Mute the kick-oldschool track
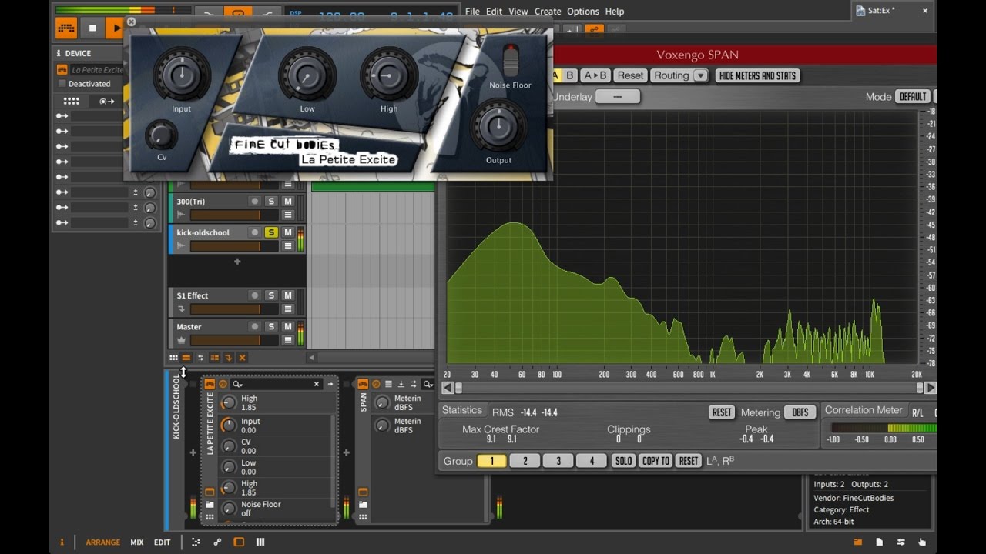 (288, 232)
